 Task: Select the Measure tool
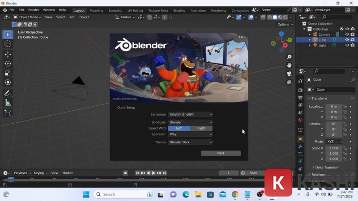tap(8, 102)
